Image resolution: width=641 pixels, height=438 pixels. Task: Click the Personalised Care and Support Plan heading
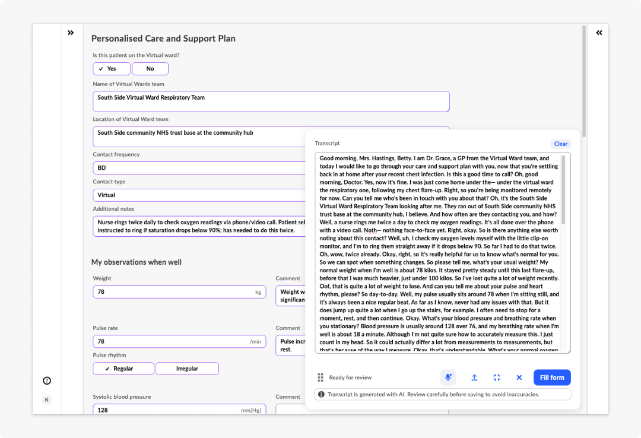[163, 39]
